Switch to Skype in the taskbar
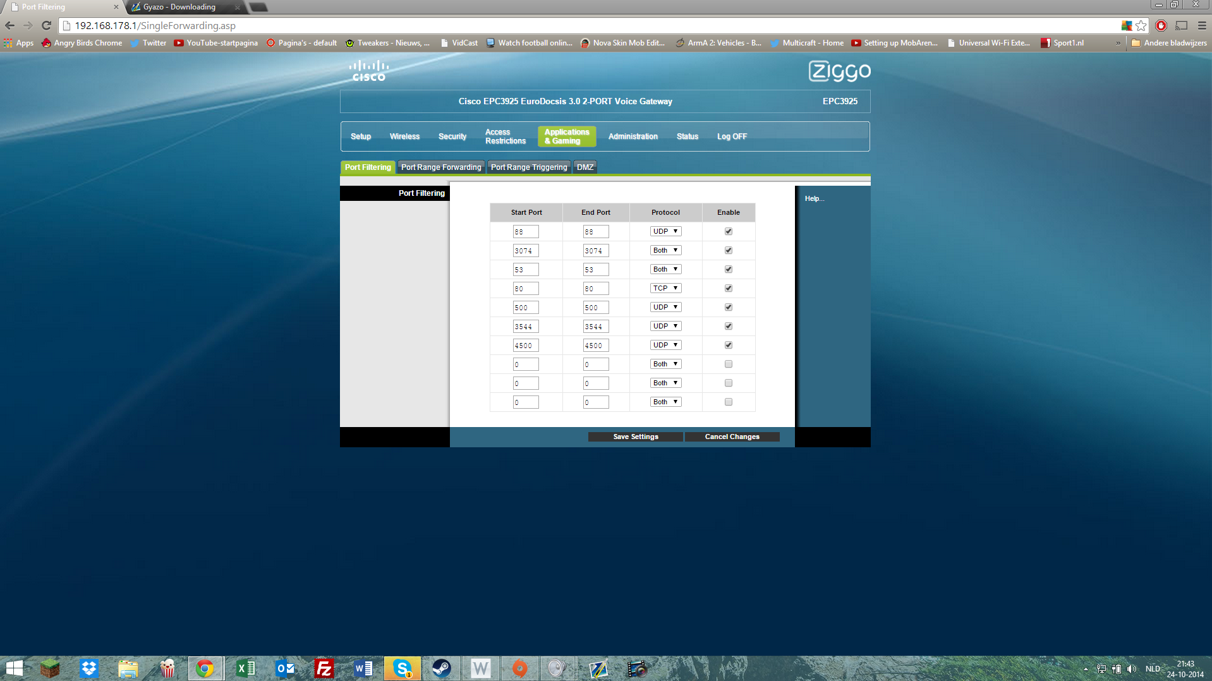This screenshot has height=681, width=1212. 403,668
